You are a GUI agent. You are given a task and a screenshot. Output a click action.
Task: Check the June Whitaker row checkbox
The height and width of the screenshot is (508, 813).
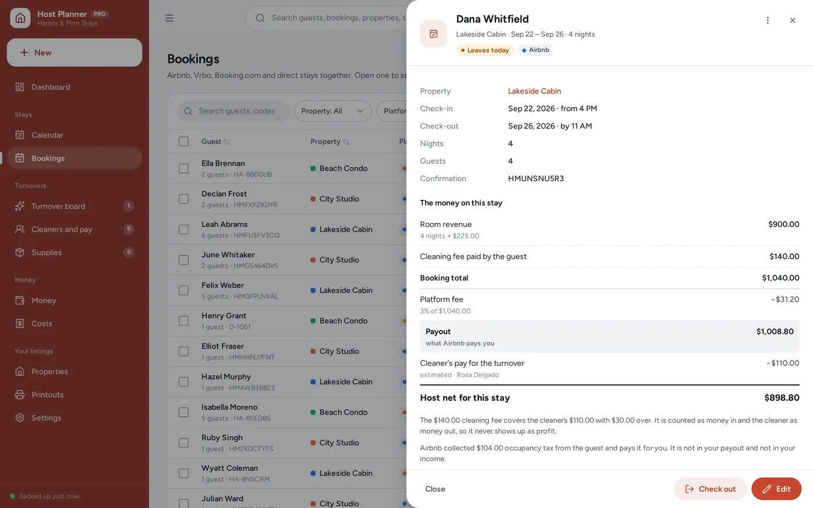(x=184, y=260)
